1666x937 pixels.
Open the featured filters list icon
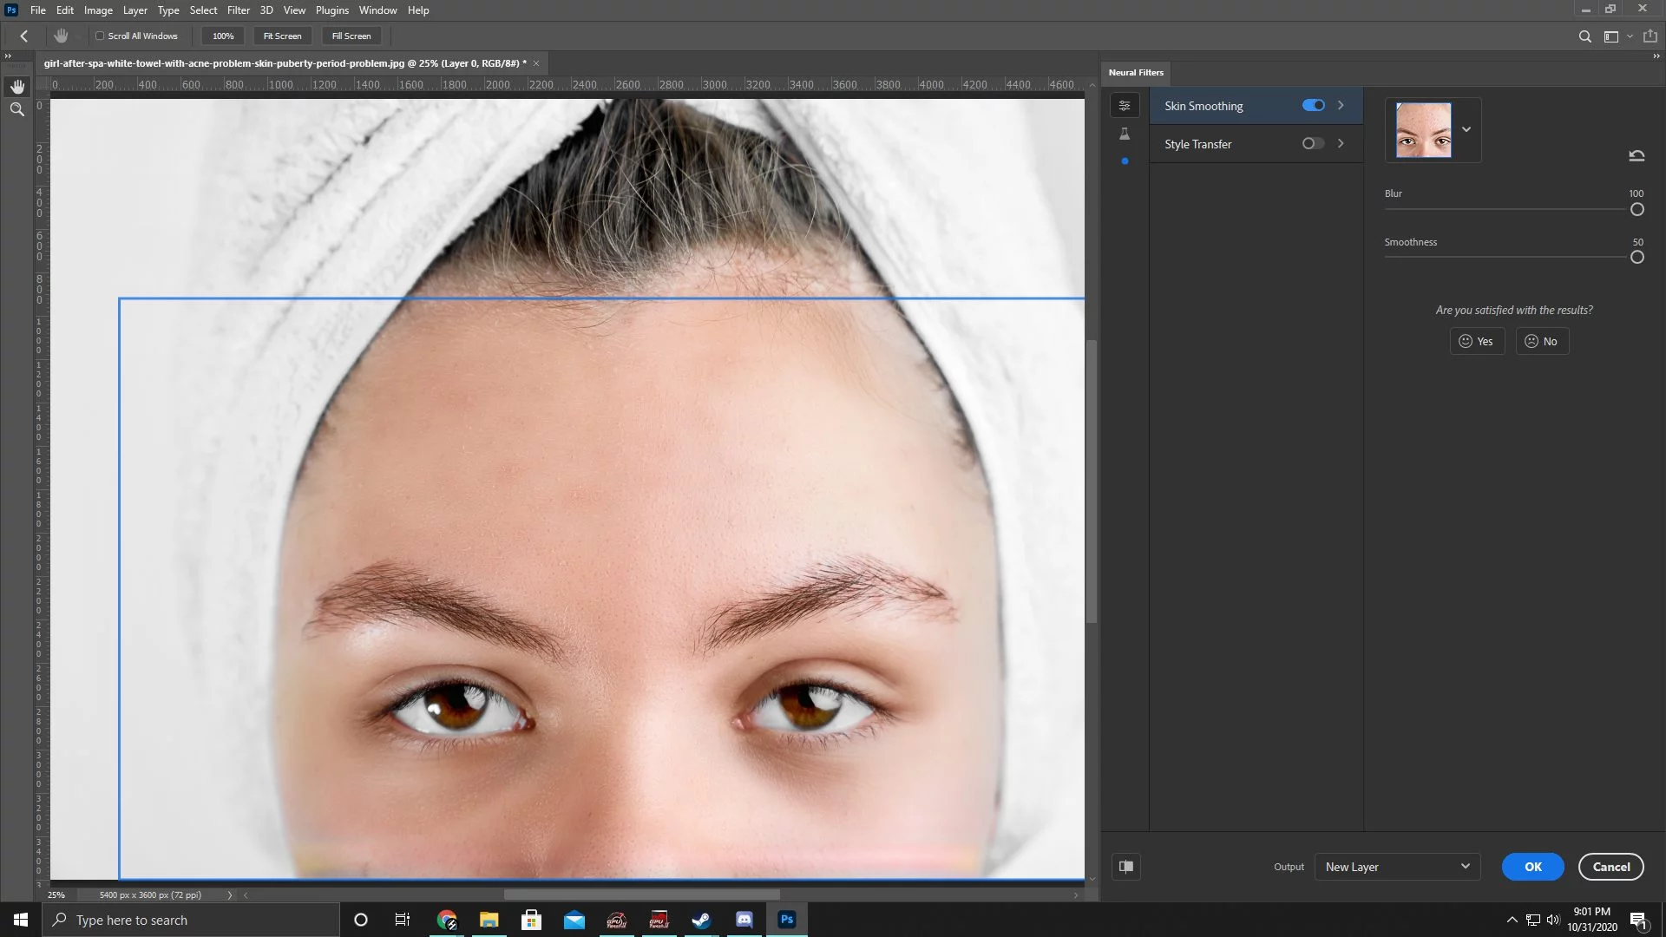pos(1125,106)
